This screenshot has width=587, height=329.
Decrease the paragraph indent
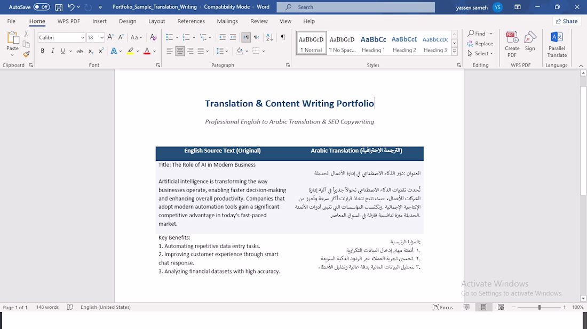(223, 37)
